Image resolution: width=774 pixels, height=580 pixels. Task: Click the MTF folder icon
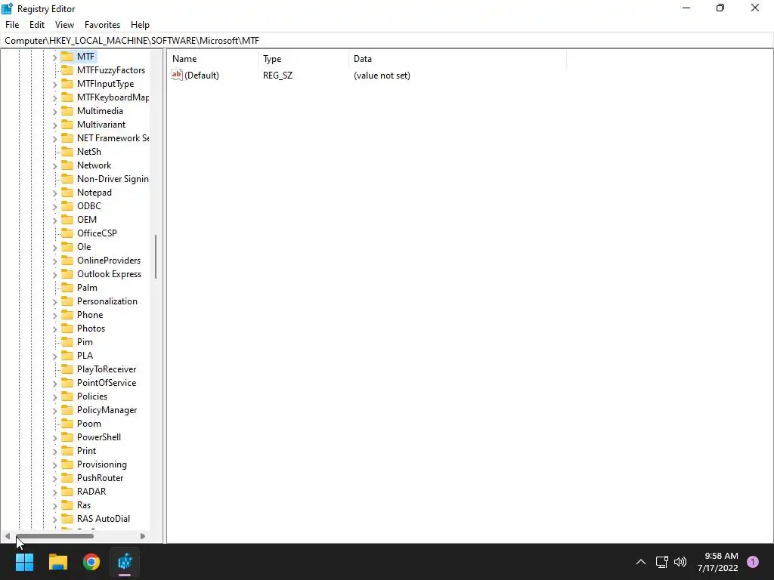(67, 57)
